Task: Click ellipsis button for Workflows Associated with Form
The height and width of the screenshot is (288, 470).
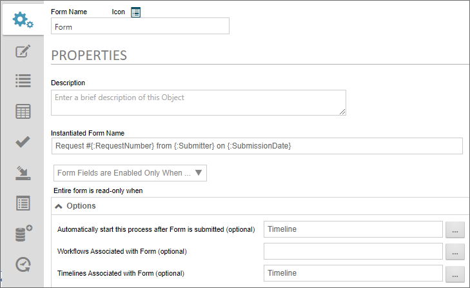Action: pos(455,251)
